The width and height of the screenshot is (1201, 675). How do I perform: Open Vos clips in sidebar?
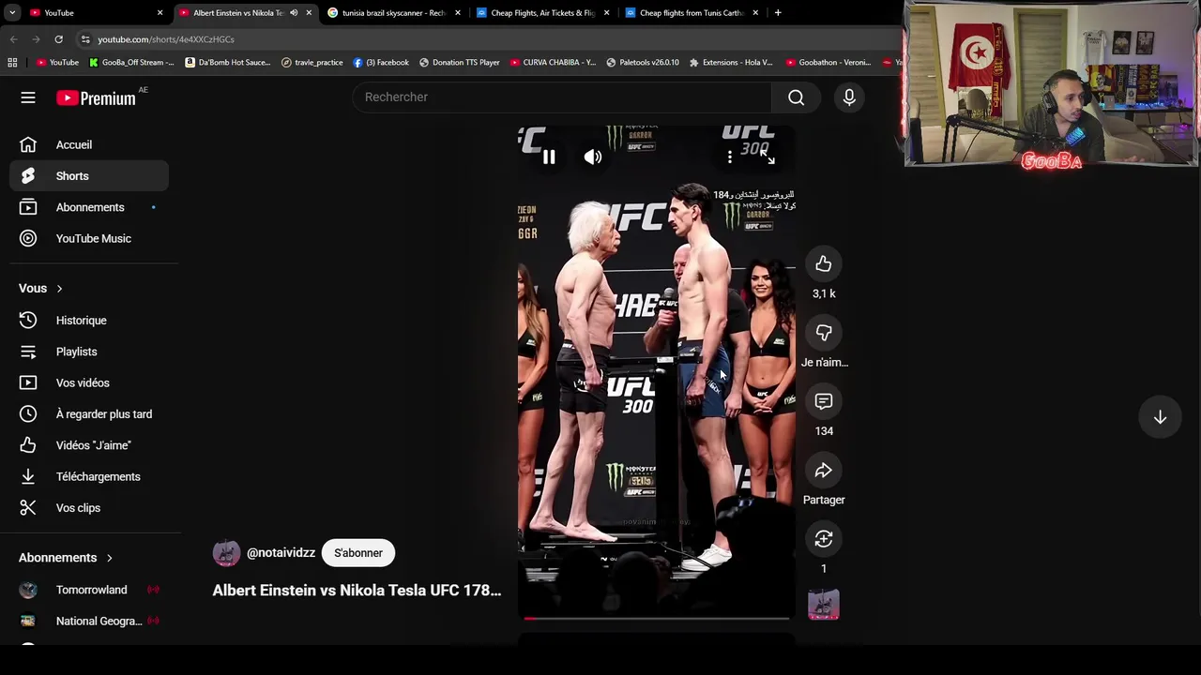coord(89,508)
